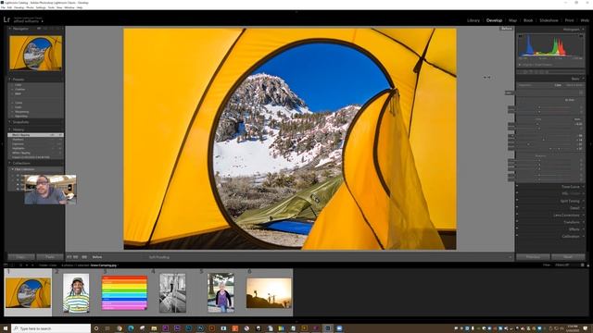Open Task View from the taskbar

[107, 328]
